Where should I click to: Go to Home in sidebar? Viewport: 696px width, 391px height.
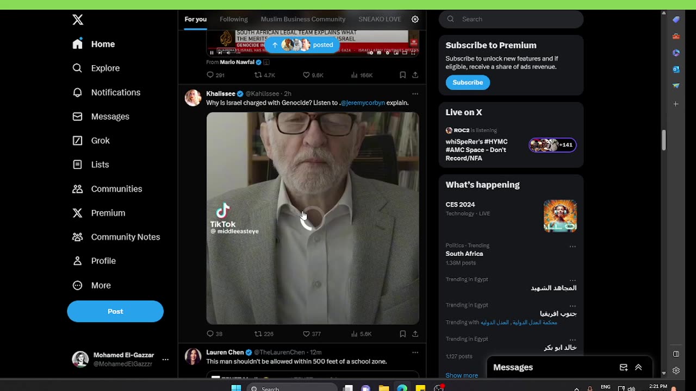[x=94, y=44]
